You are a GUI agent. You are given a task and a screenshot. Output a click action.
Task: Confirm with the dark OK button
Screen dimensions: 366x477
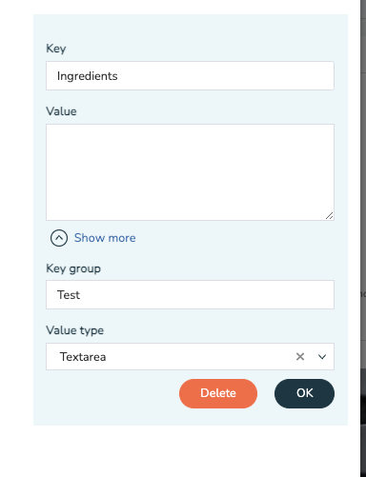pyautogui.click(x=304, y=393)
